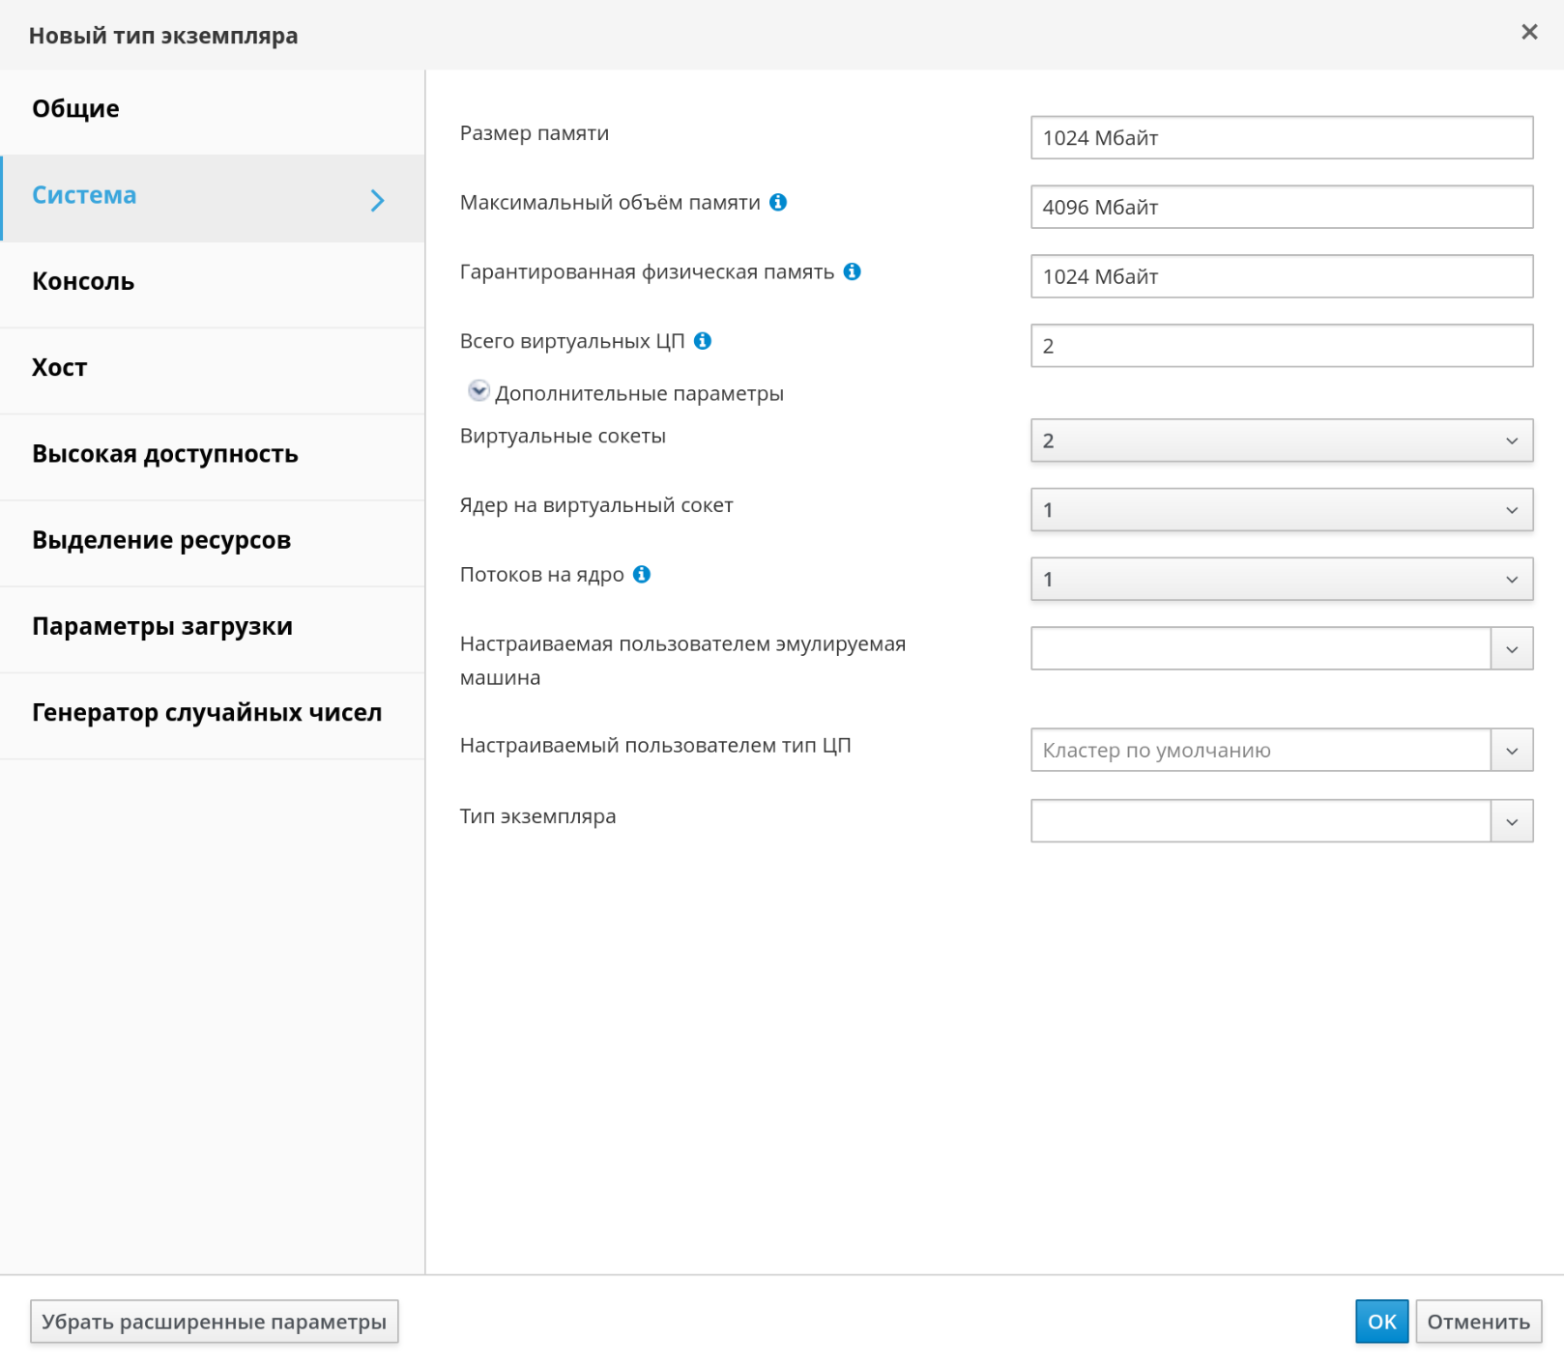This screenshot has width=1564, height=1367.
Task: Click the Размер памяти input field
Action: tap(1281, 138)
